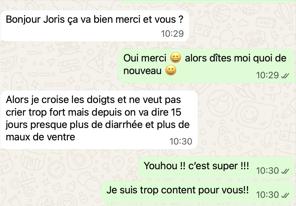Screen dimensions: 296x206
Task: Click double check mark on "Je suis trop content" message
Action: [285, 195]
